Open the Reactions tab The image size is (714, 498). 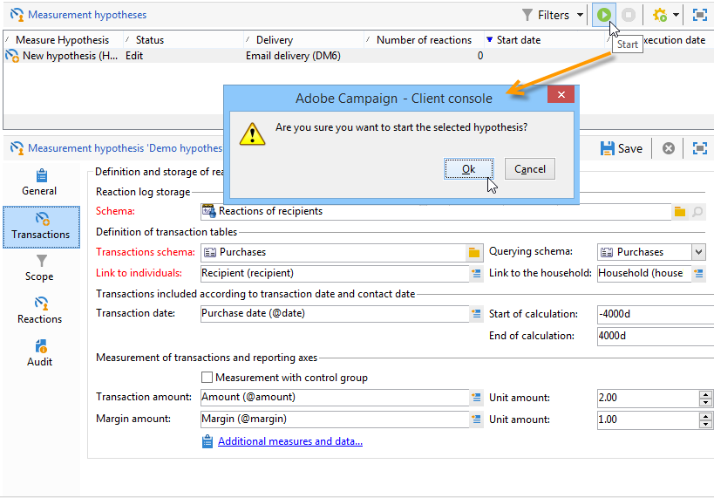40,310
